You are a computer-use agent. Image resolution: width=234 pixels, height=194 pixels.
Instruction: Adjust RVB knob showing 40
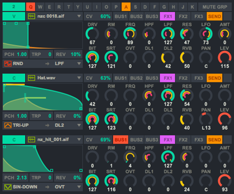click(x=187, y=119)
